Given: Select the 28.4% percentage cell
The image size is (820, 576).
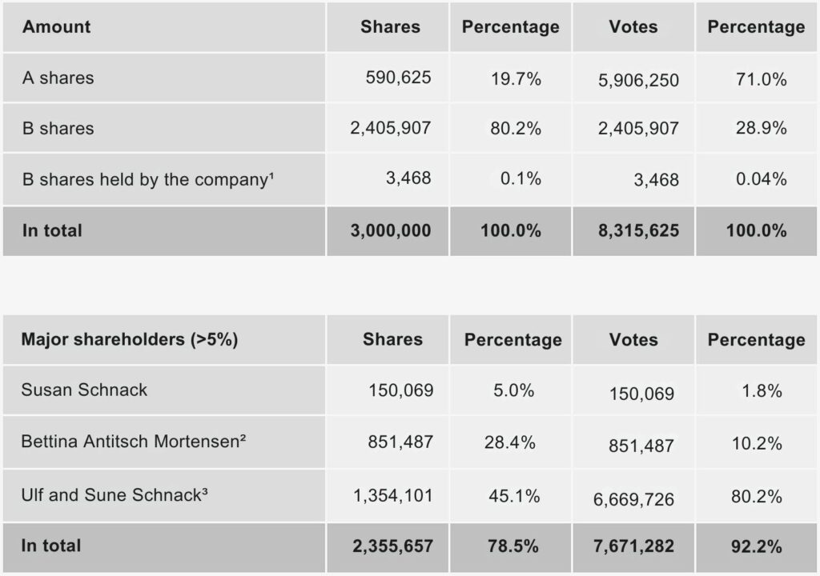Looking at the screenshot, I should tap(510, 442).
